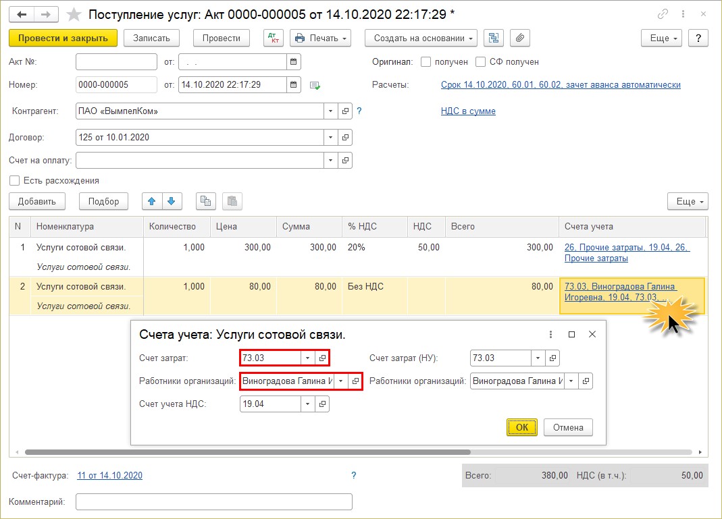
Task: Open the Договор 125 record form
Action: [345, 137]
